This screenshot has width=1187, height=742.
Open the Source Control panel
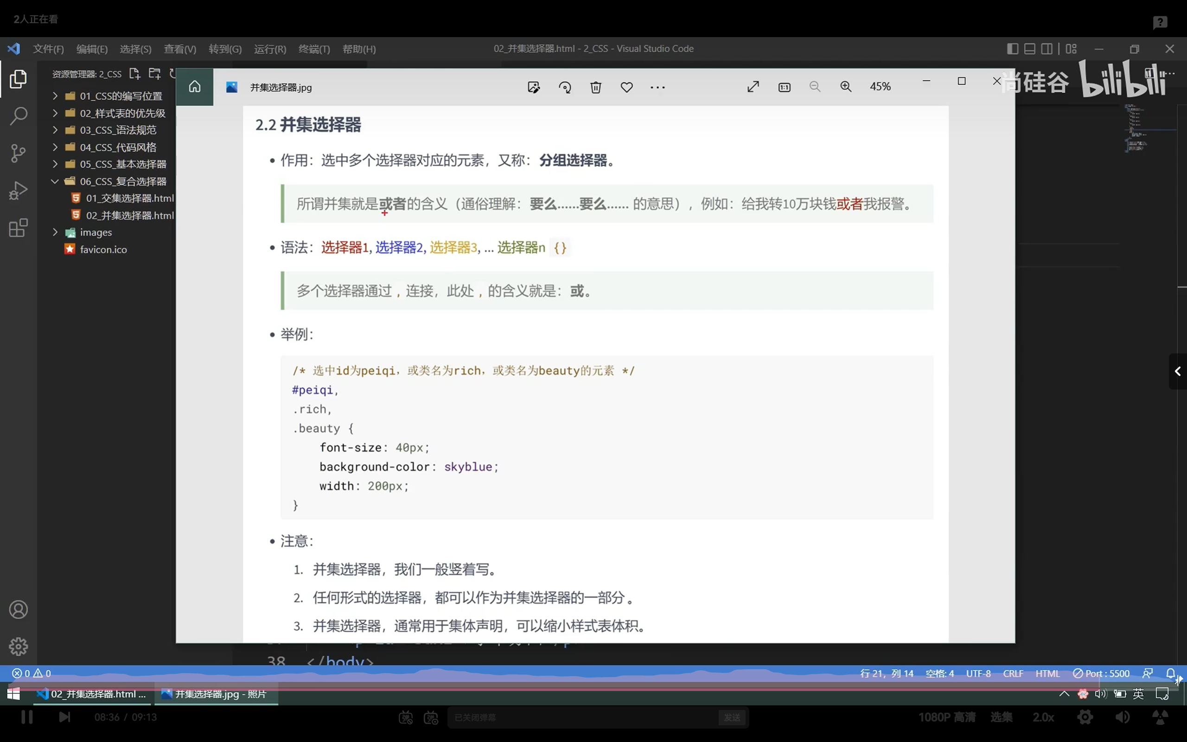[18, 153]
